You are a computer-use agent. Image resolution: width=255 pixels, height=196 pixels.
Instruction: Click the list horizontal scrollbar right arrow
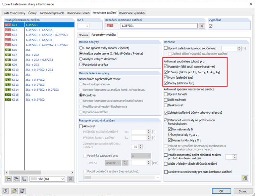pos(72,172)
